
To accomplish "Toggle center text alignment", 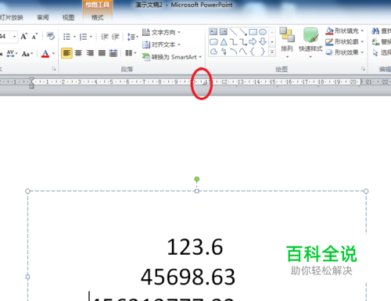I will click(x=78, y=53).
